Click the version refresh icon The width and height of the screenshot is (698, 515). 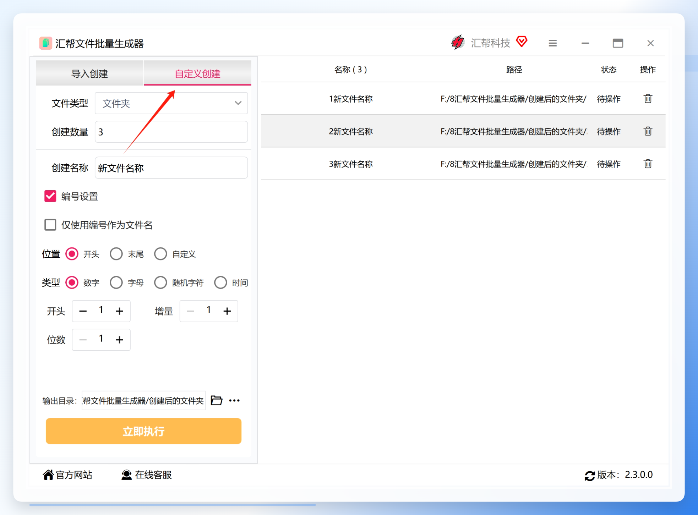point(590,475)
